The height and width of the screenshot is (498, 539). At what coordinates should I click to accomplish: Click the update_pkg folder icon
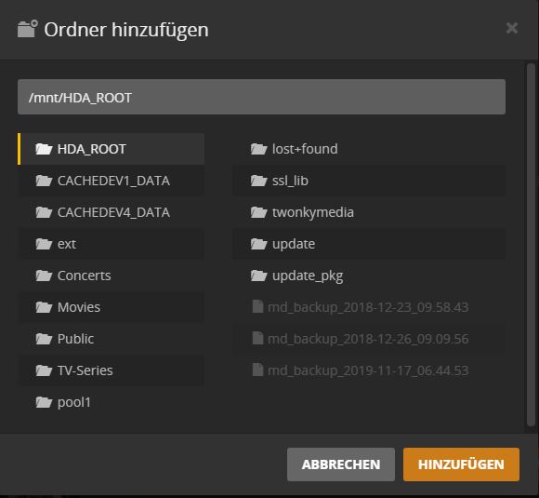click(259, 276)
